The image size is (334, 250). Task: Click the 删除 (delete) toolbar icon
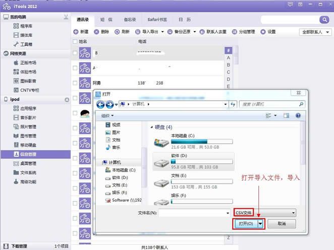(x=97, y=32)
